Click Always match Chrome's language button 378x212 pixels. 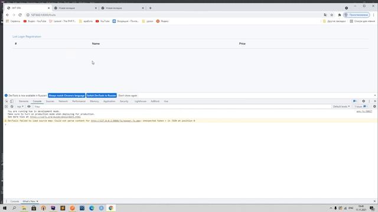(67, 95)
